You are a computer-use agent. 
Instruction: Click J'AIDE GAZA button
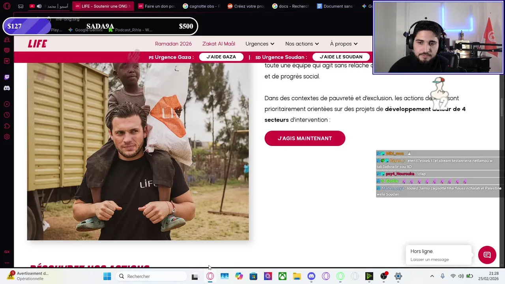(x=221, y=57)
